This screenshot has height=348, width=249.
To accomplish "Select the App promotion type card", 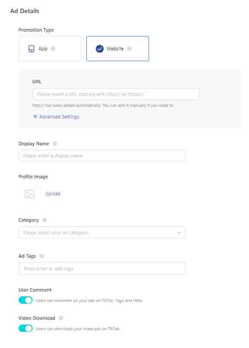I will point(50,49).
